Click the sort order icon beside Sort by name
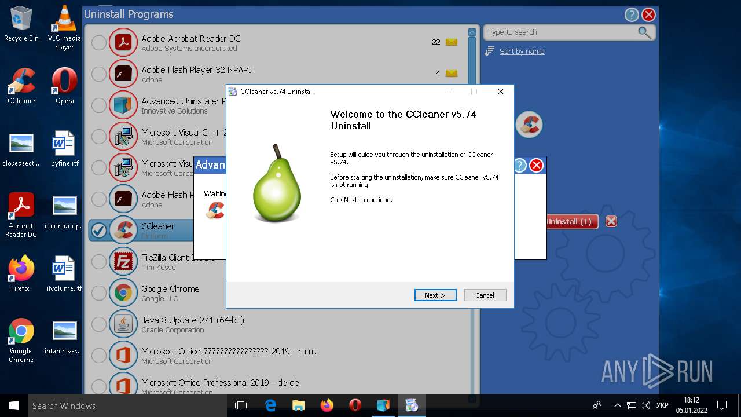 click(x=489, y=52)
